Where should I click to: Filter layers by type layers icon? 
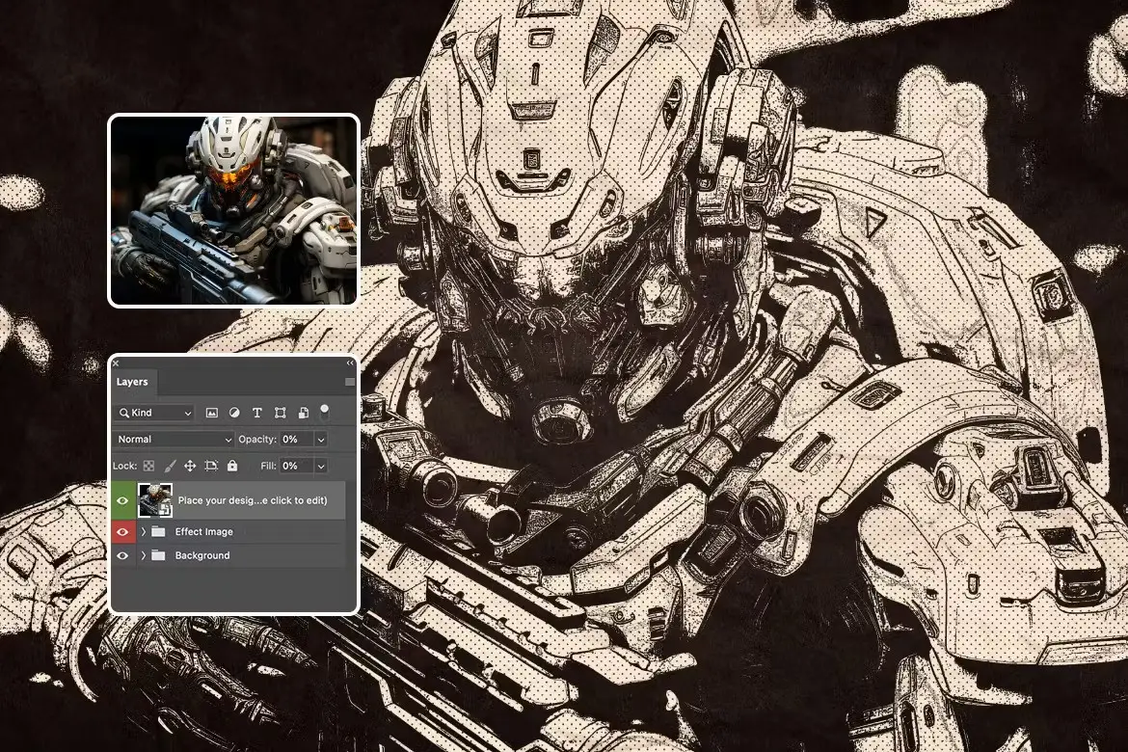[256, 413]
